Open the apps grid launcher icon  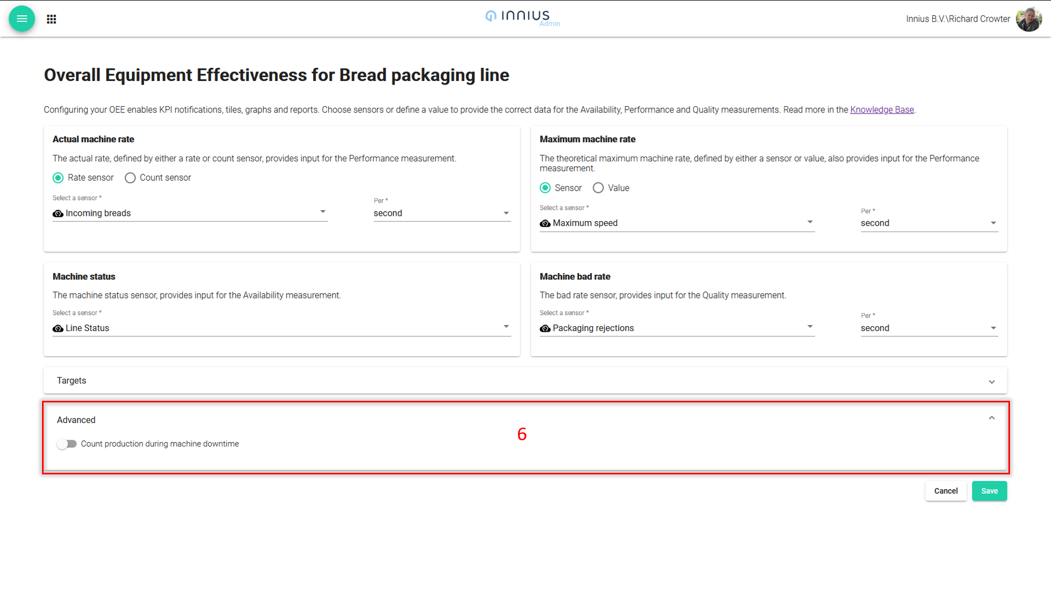(51, 19)
